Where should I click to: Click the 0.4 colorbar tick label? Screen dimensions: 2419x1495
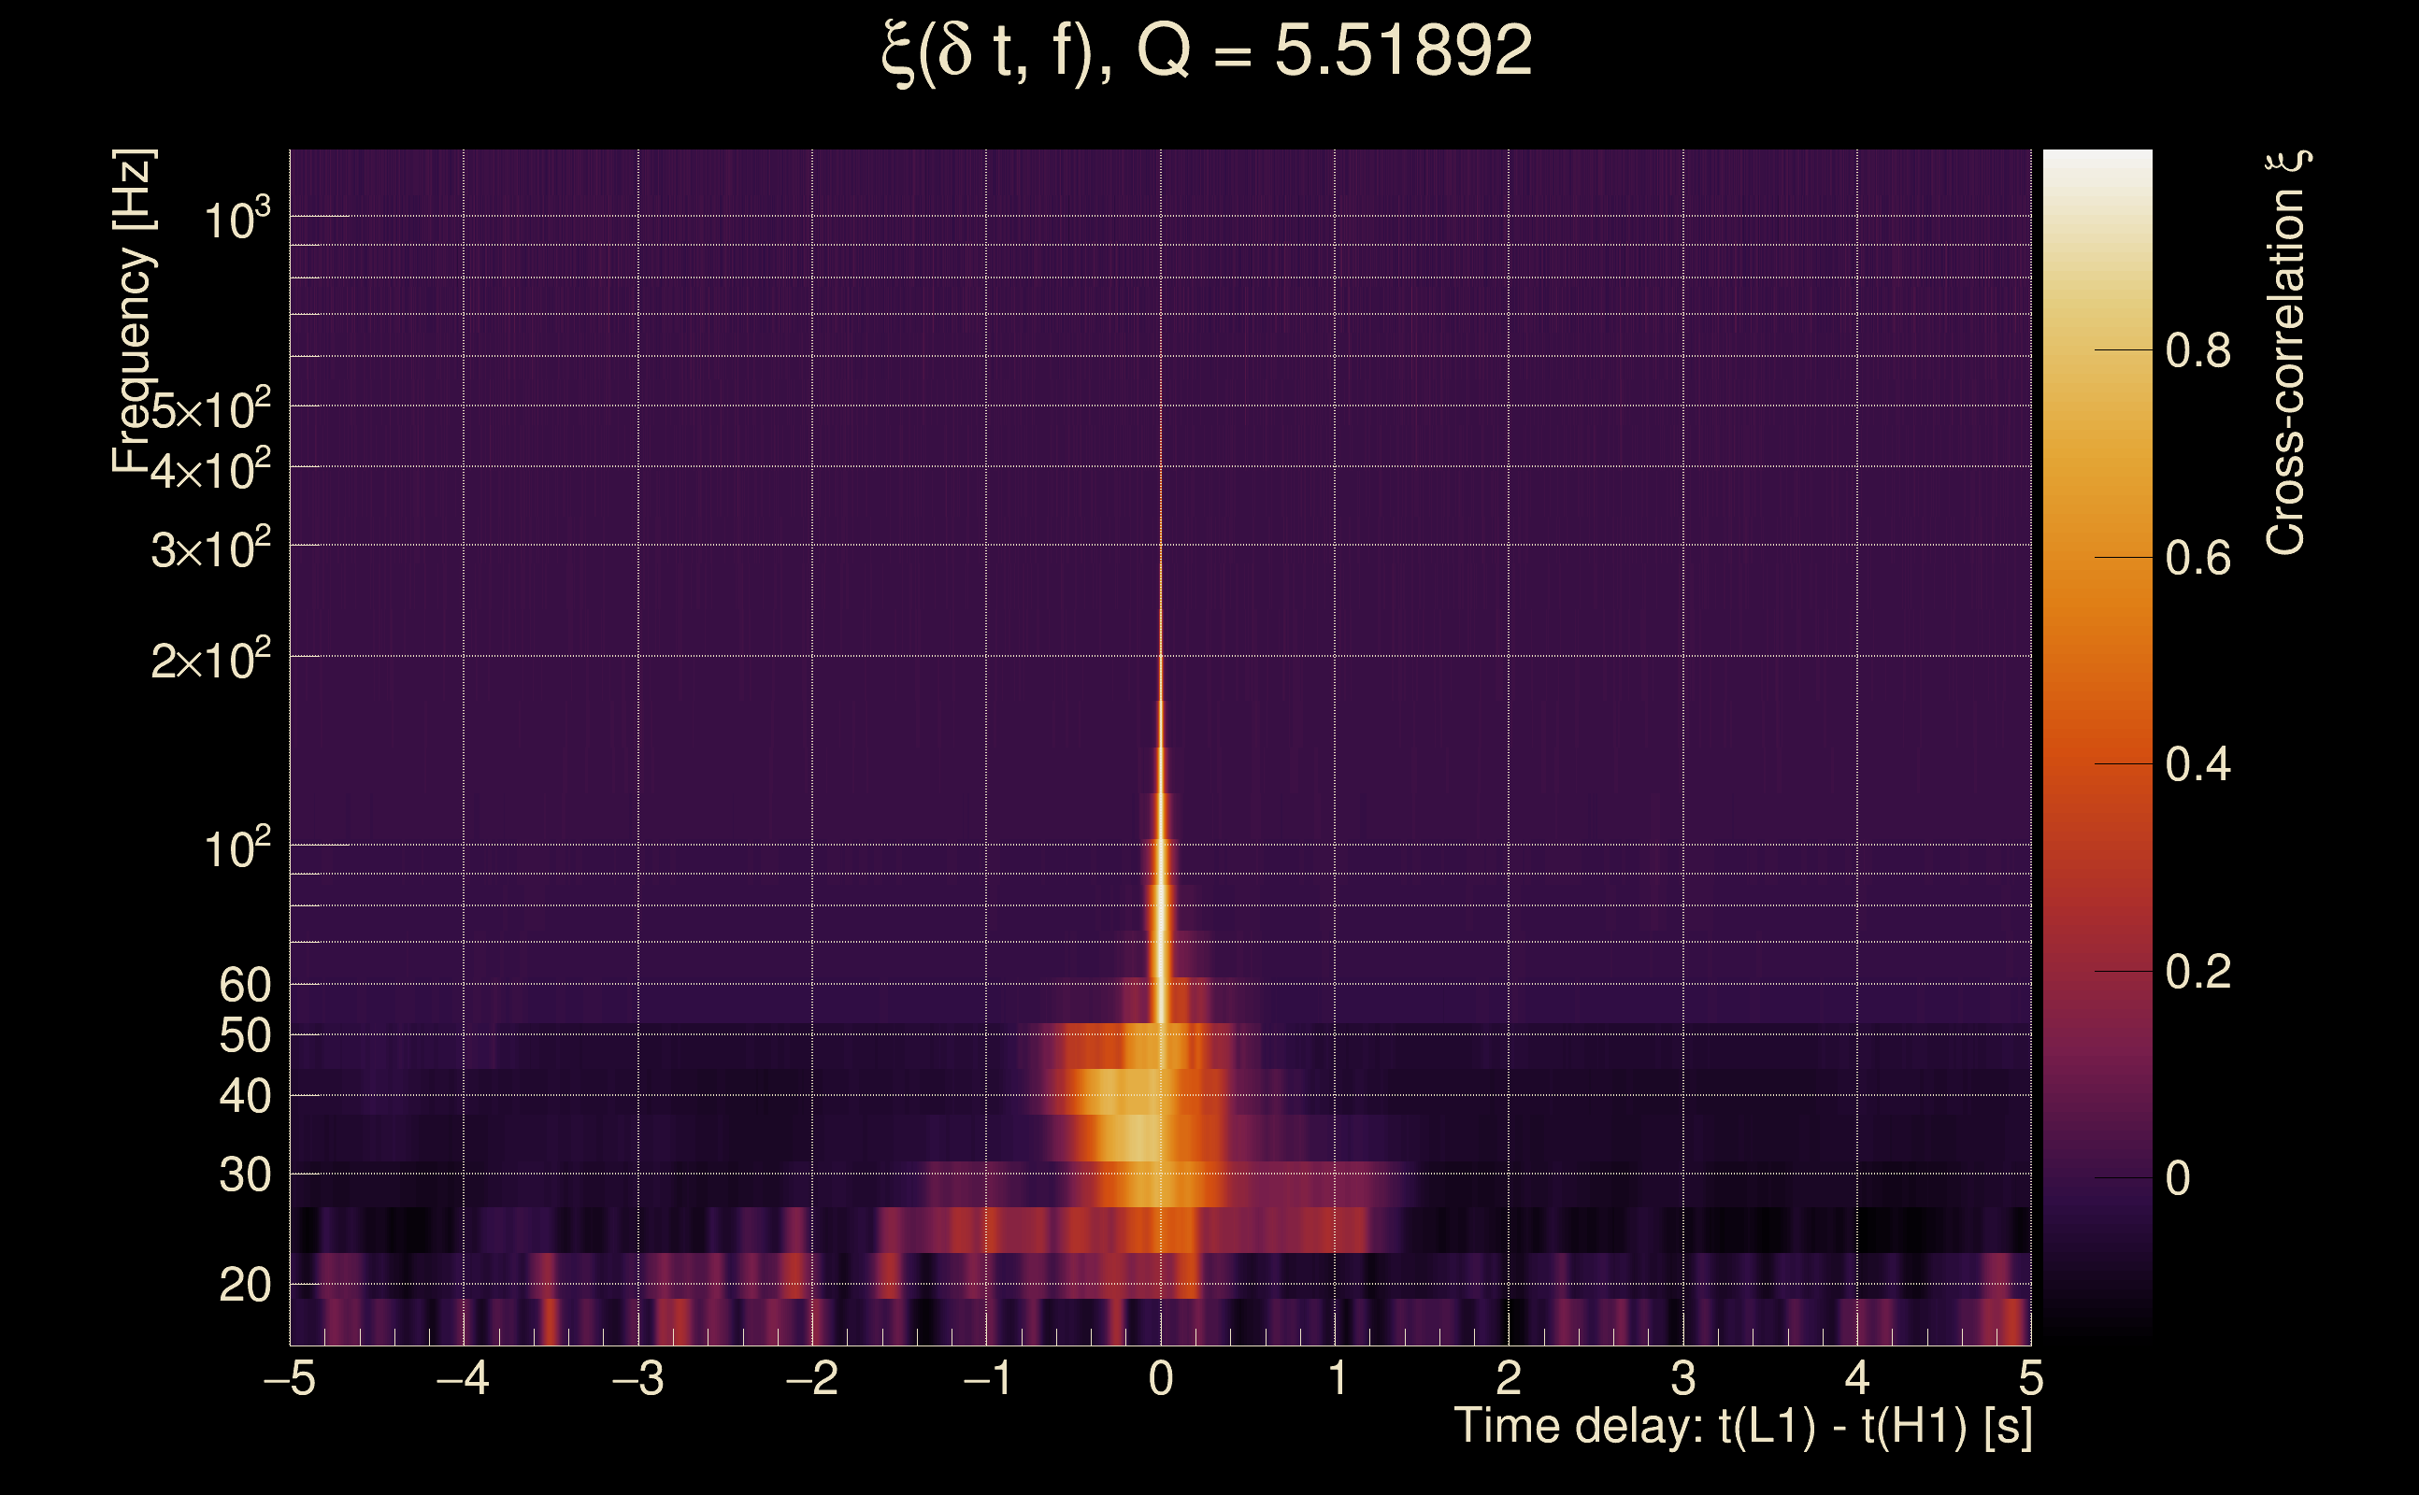[2197, 765]
